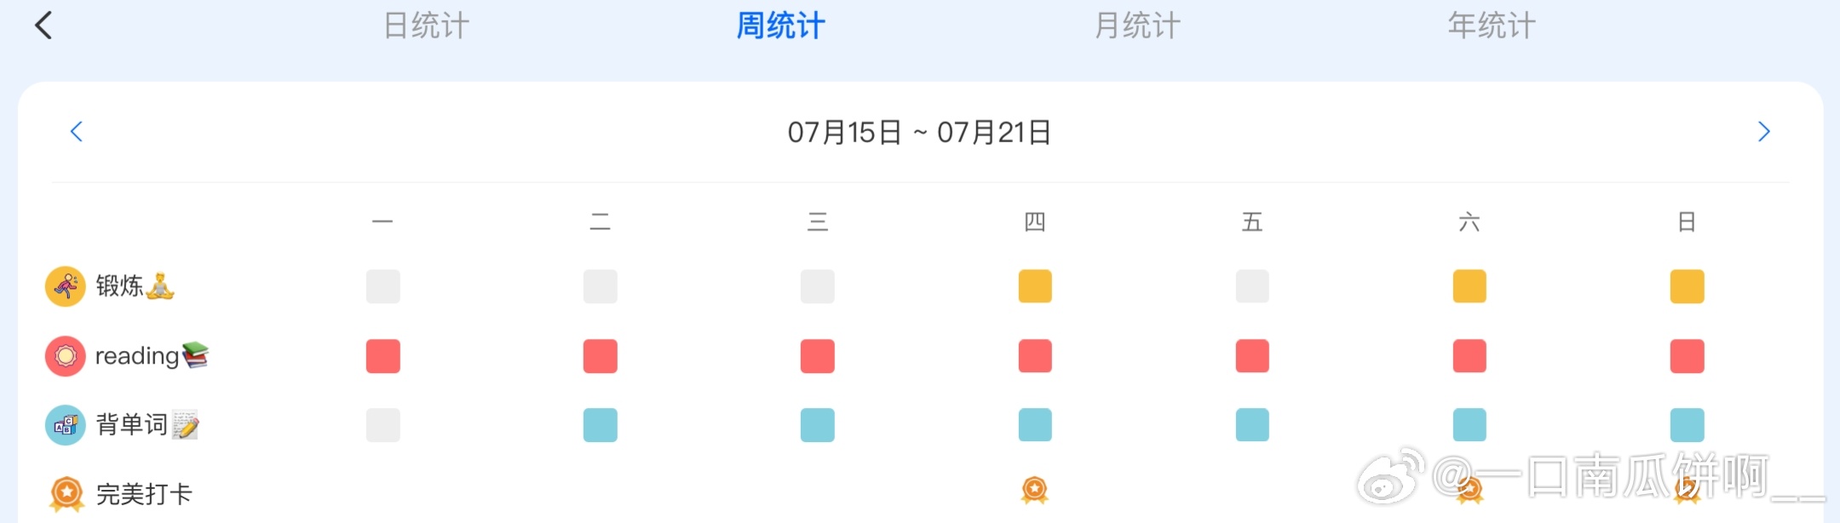1840x523 pixels.
Task: Click the perfect check-in medal under Thursday
Action: pyautogui.click(x=1034, y=490)
